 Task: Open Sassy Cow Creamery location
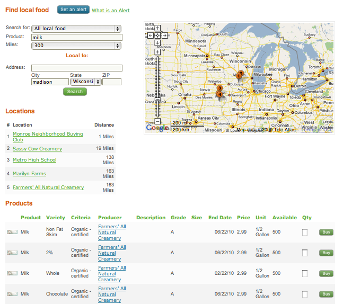tap(38, 149)
